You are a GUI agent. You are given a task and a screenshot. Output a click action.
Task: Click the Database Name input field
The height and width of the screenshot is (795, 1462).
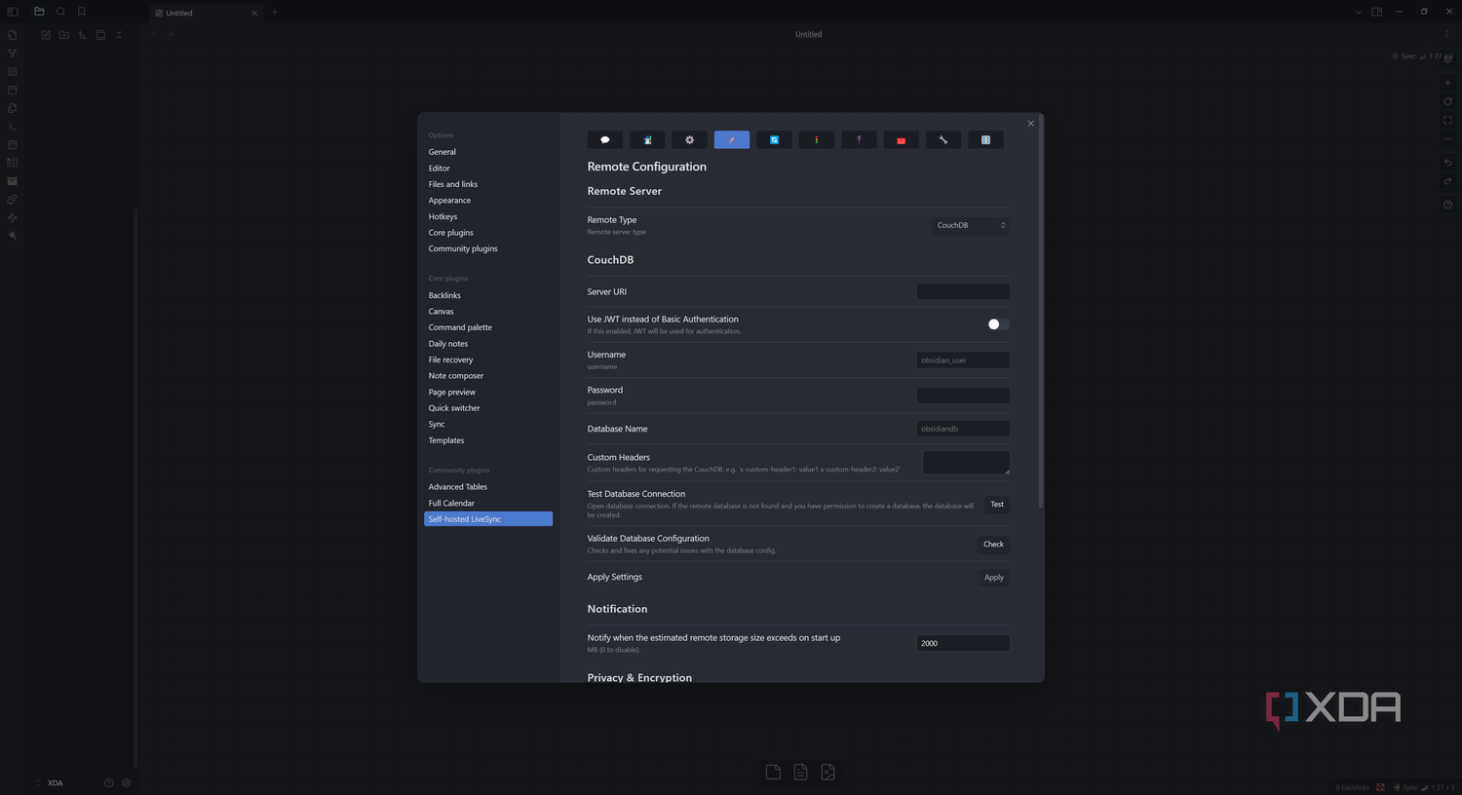[963, 429]
